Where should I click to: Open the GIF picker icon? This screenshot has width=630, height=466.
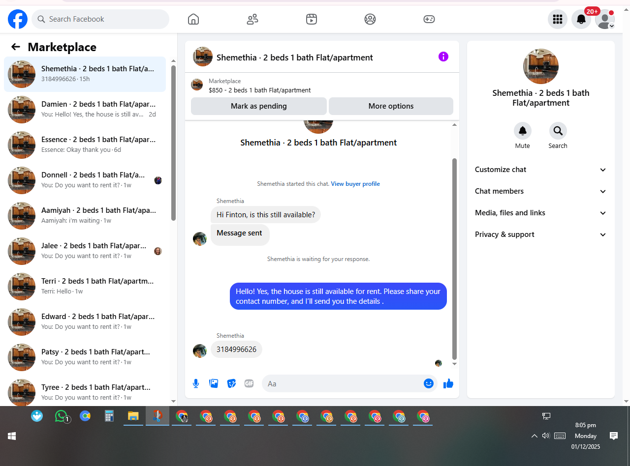(249, 383)
